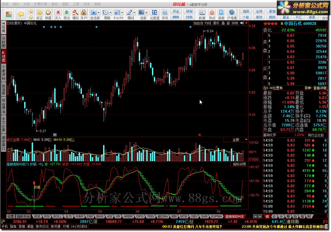Image resolution: width=331 pixels, height=232 pixels.
Task: Click the right scroll arrow beside indicator tabs
Action: [x=260, y=216]
